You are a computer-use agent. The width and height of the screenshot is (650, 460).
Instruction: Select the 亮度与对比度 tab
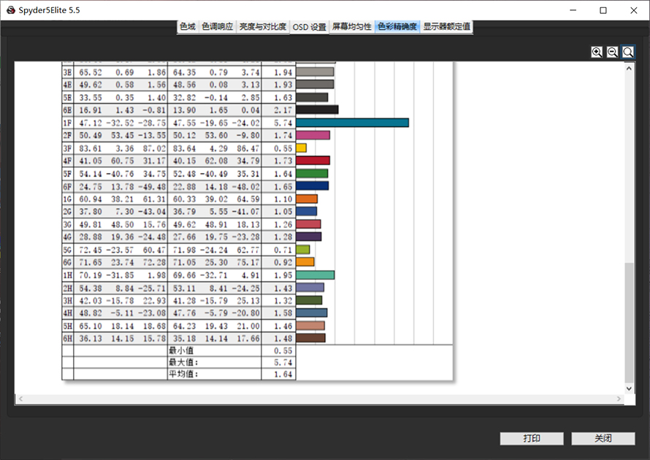click(x=262, y=26)
